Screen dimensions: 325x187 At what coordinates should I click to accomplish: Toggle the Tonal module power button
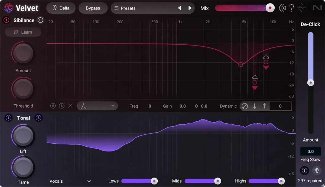click(8, 118)
